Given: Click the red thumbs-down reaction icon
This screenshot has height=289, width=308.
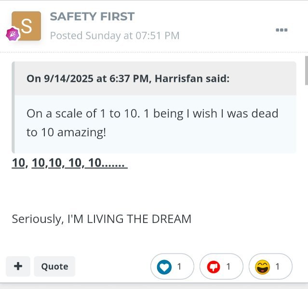Looking at the screenshot, I should tap(214, 266).
